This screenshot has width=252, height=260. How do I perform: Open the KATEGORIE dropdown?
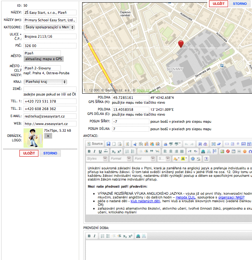point(50,27)
